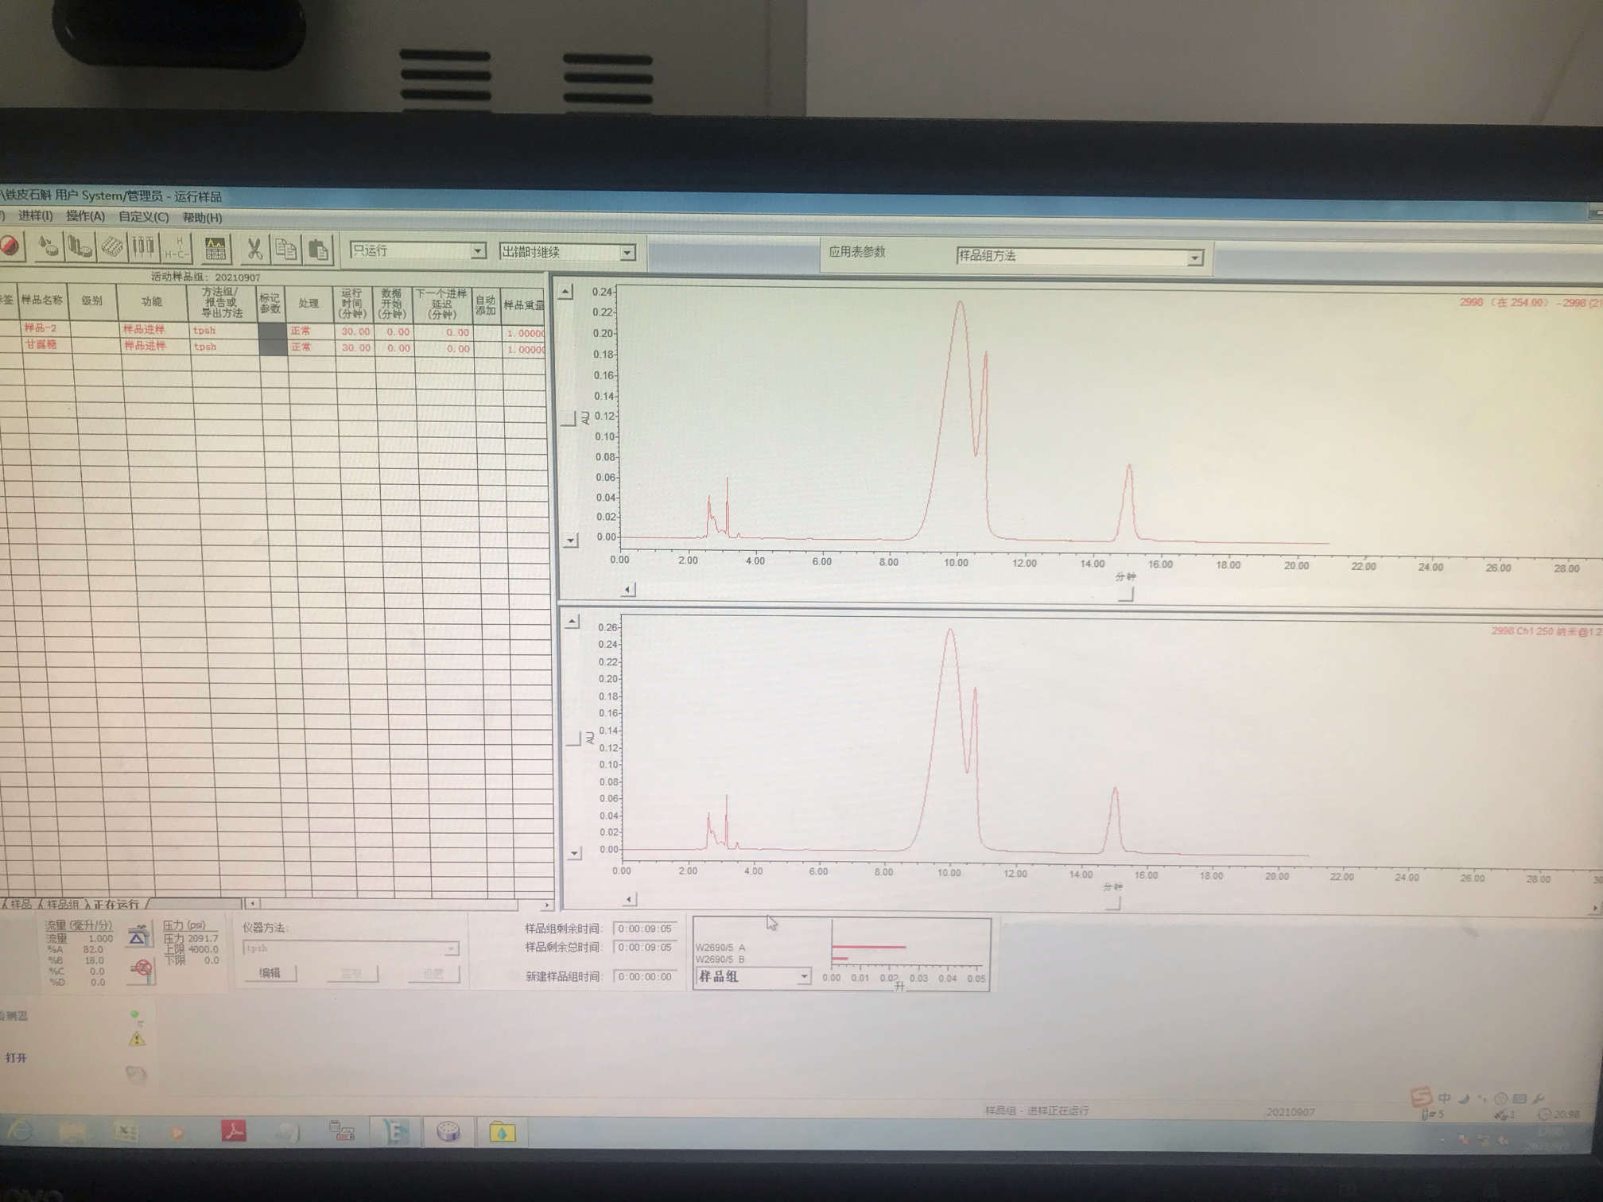Click top chromatogram Y-axis scroll up arrow
1603x1202 pixels.
565,292
